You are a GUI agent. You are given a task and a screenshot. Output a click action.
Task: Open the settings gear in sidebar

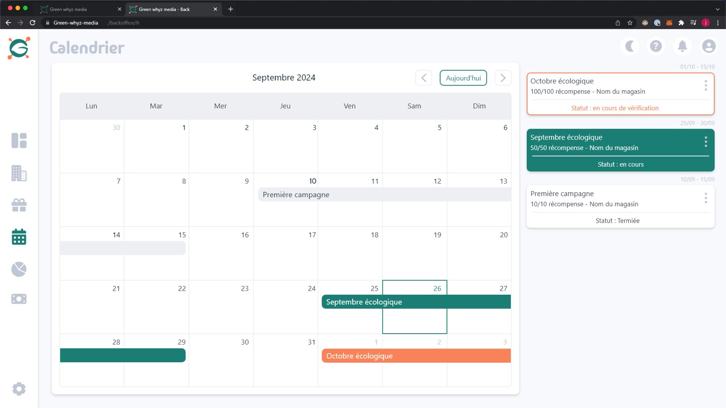tap(19, 389)
